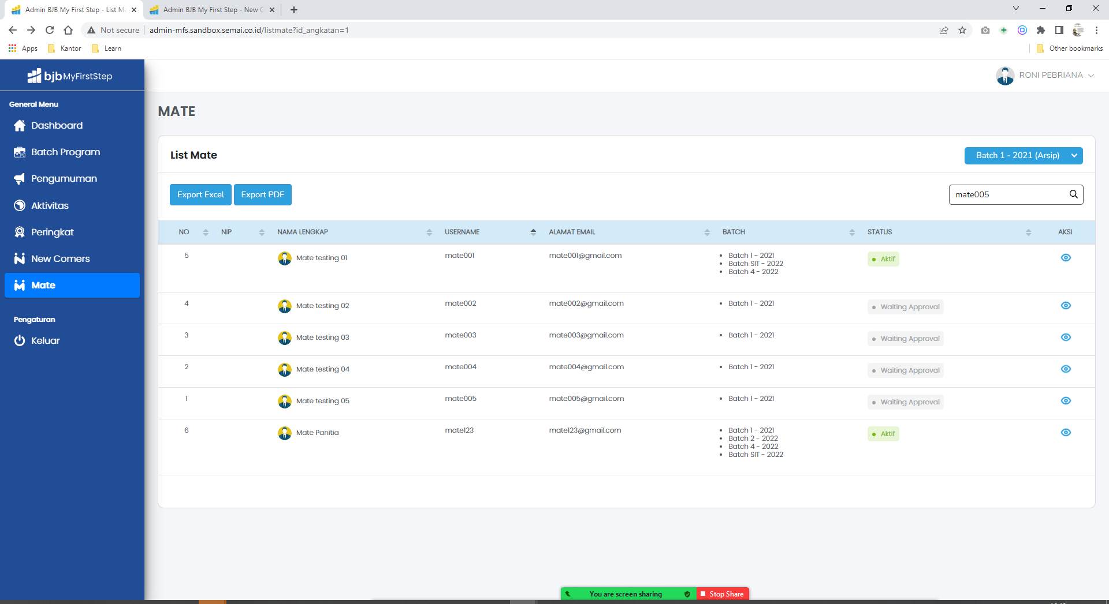Click Aktif status badge for mate123

point(883,434)
